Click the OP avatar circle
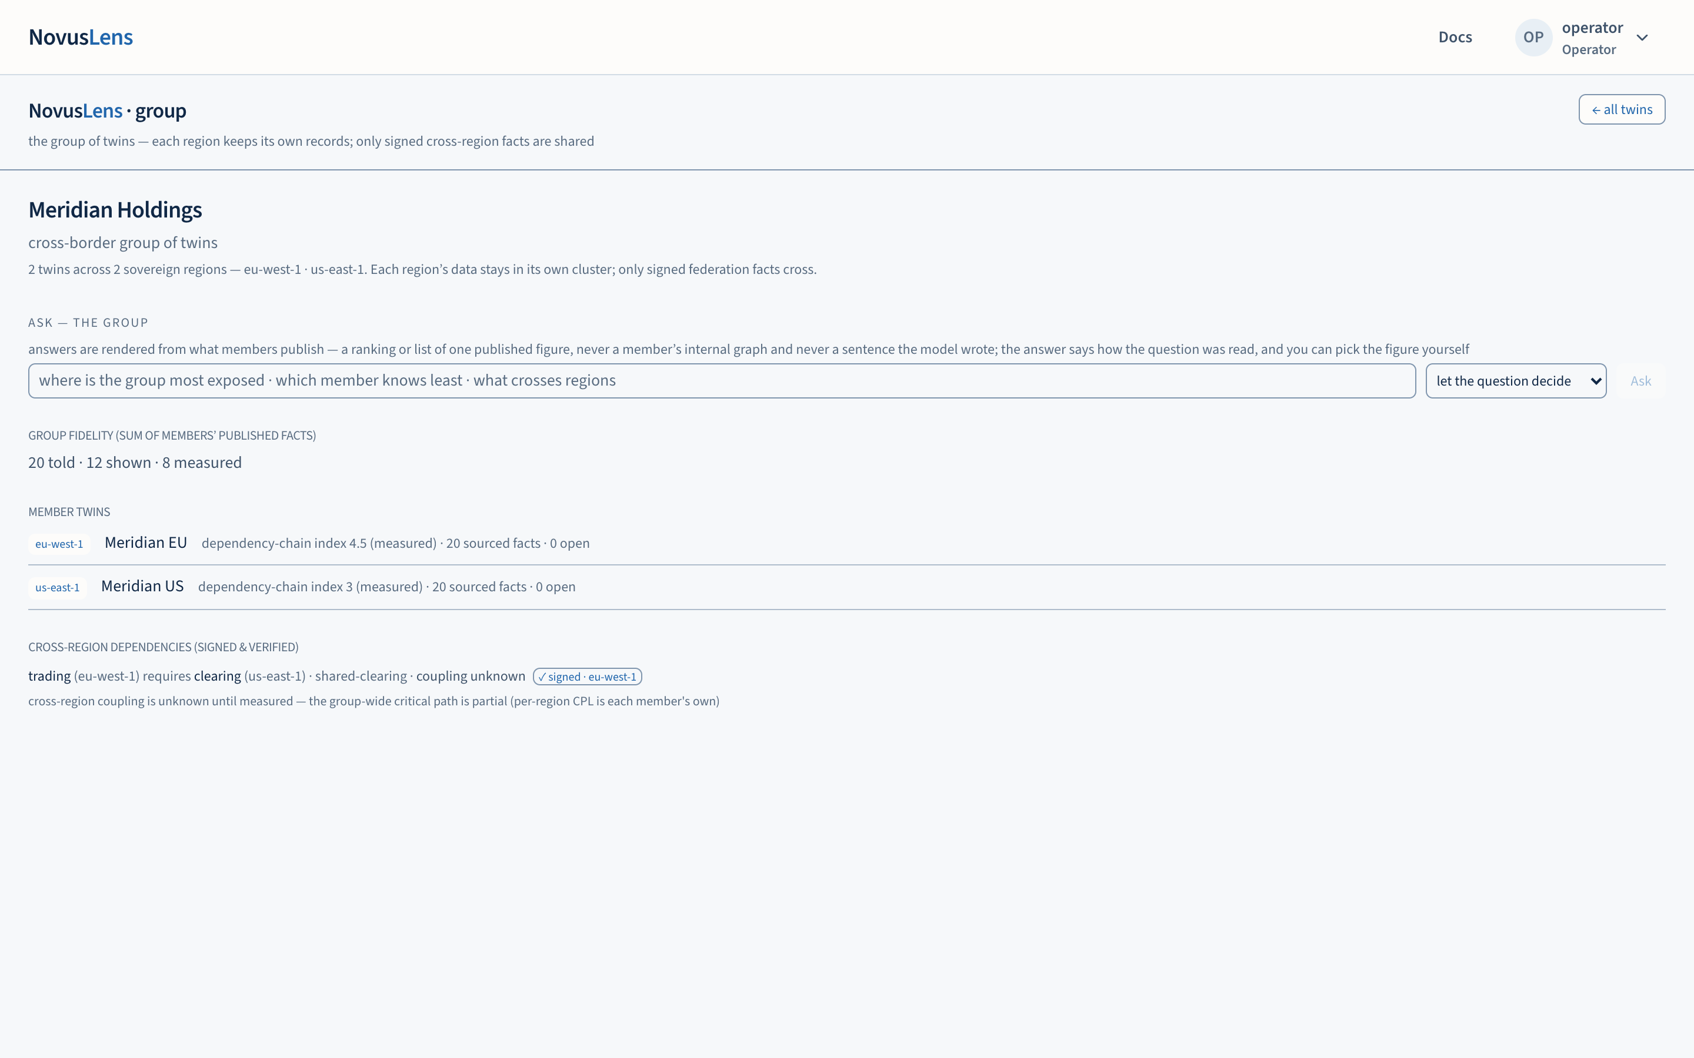 tap(1533, 37)
